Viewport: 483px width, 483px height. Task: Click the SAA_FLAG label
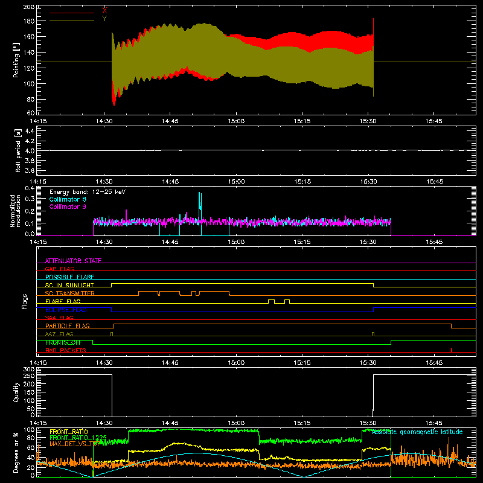(59, 318)
